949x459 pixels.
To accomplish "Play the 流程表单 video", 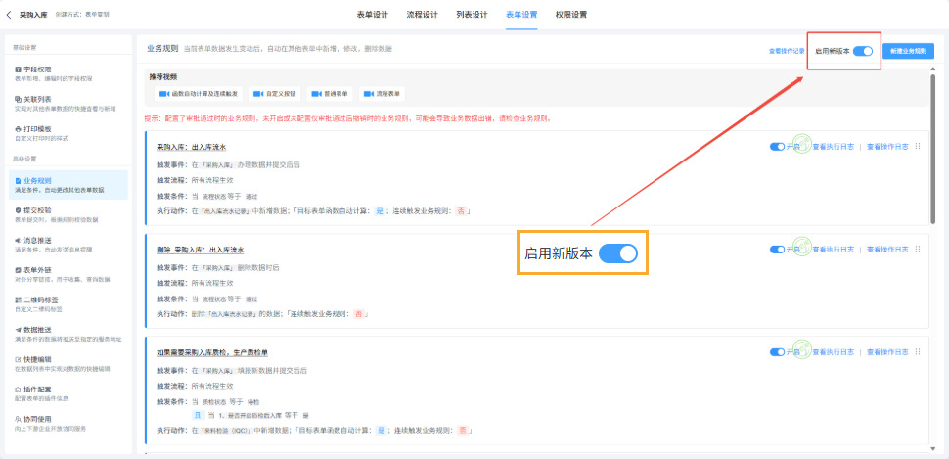I will coord(383,94).
